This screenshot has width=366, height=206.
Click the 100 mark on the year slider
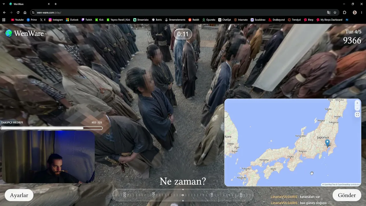pyautogui.click(x=212, y=195)
